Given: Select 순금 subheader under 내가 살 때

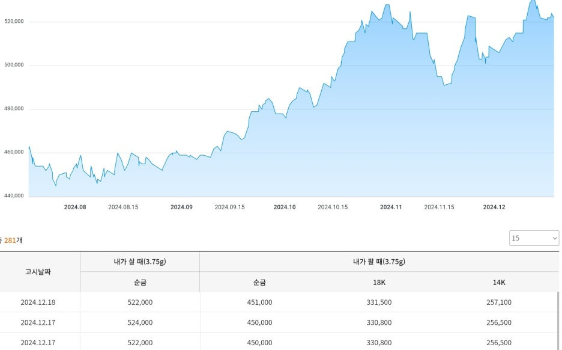Looking at the screenshot, I should (140, 282).
